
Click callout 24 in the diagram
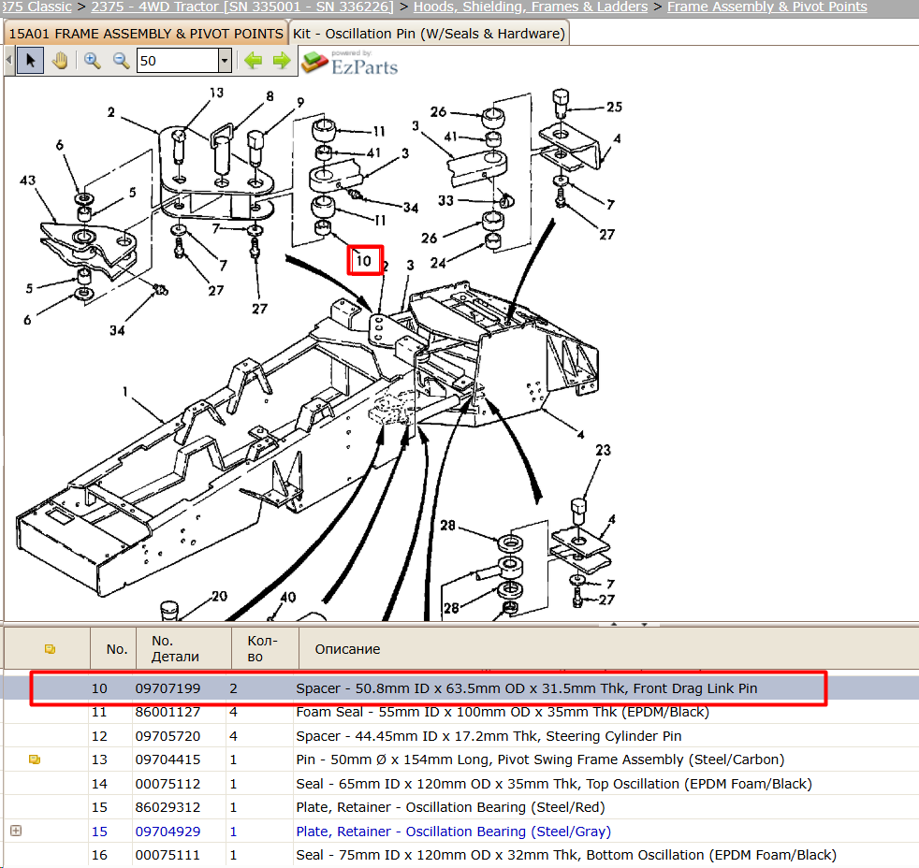[438, 263]
